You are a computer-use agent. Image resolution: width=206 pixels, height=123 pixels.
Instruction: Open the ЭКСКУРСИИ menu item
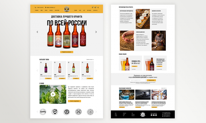(57, 10)
